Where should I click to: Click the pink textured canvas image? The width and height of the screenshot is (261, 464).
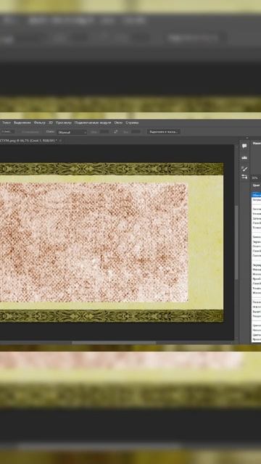(94, 242)
